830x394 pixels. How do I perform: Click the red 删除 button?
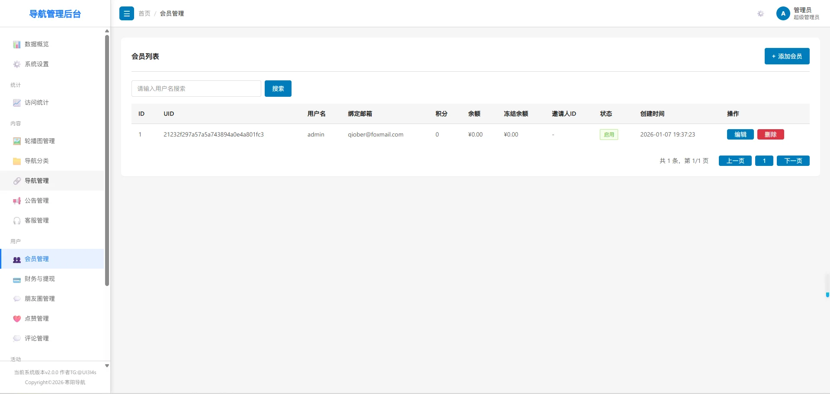point(770,134)
